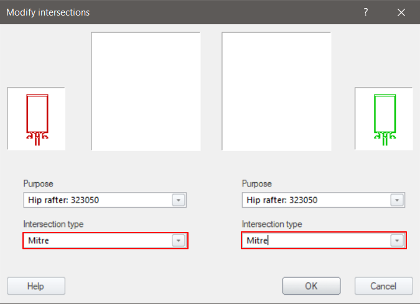Select the left Hip rafter: 323050 field

pyautogui.click(x=96, y=200)
